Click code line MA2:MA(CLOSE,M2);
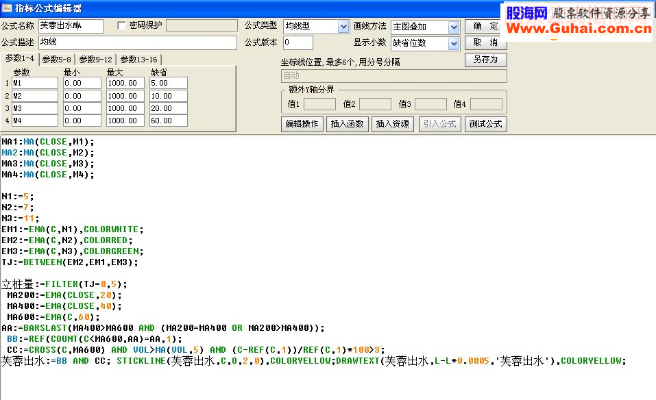 pos(48,153)
